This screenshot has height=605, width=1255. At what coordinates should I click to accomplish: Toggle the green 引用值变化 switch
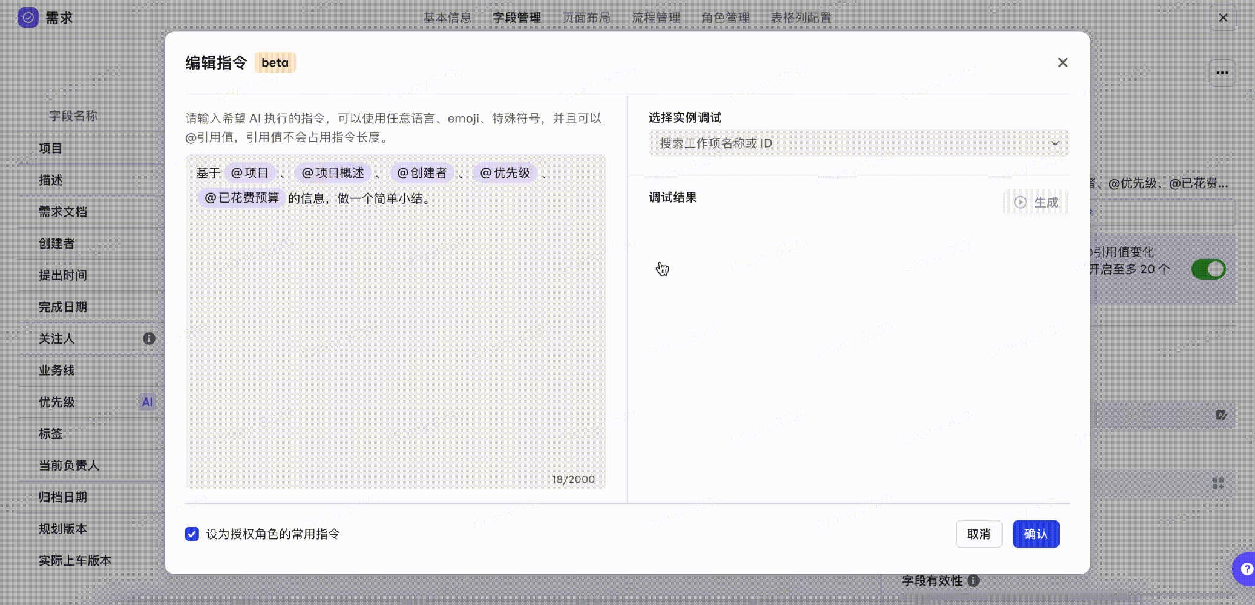(x=1208, y=269)
